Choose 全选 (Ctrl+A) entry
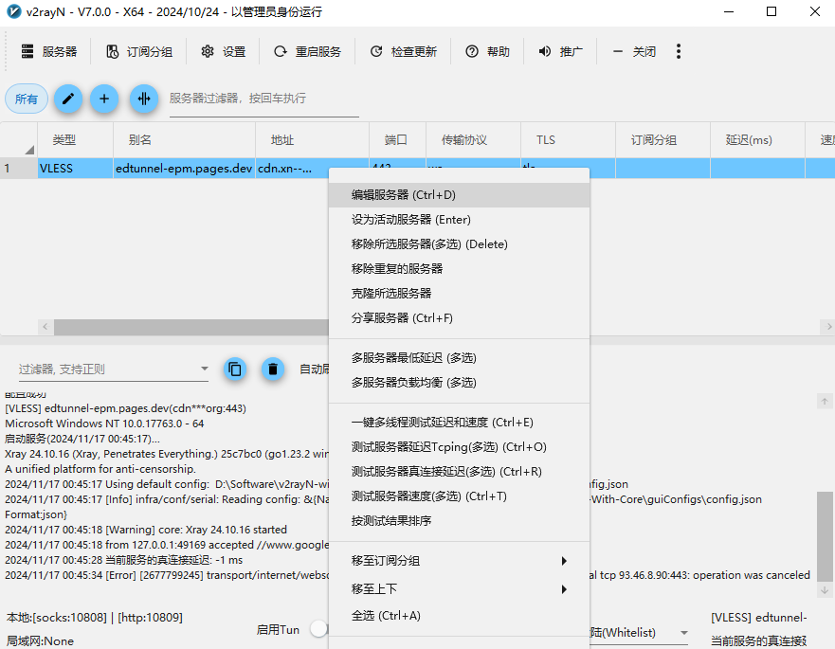Viewport: 835px width, 649px height. point(459,616)
